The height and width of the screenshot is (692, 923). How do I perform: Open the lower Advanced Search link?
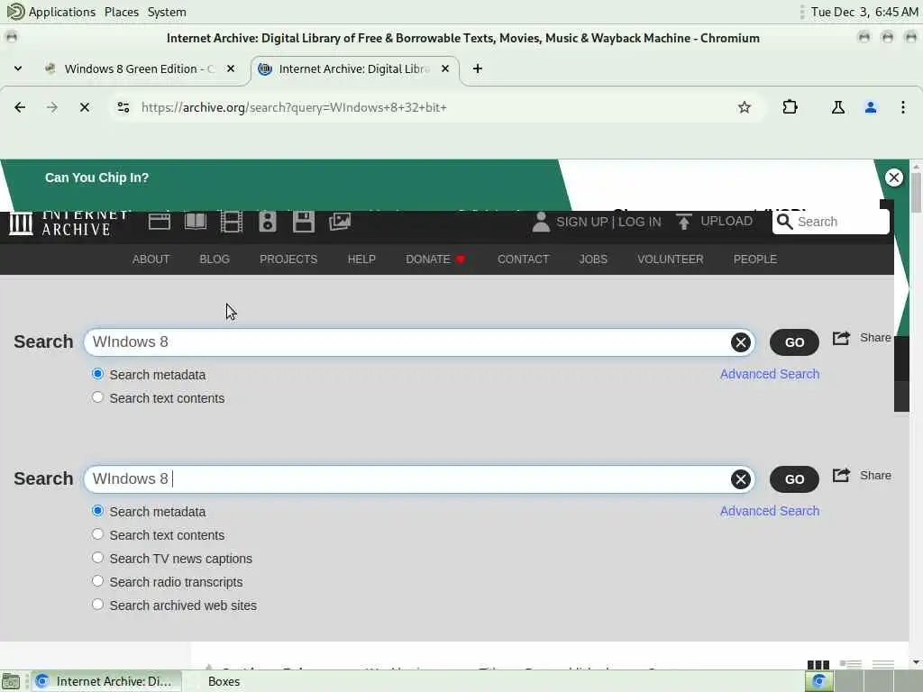coord(770,512)
